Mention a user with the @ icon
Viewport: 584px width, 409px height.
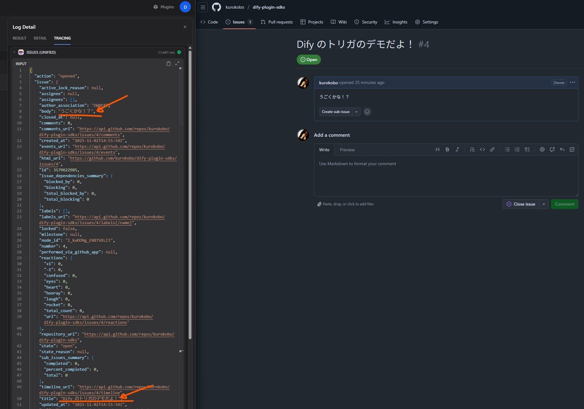(x=542, y=149)
